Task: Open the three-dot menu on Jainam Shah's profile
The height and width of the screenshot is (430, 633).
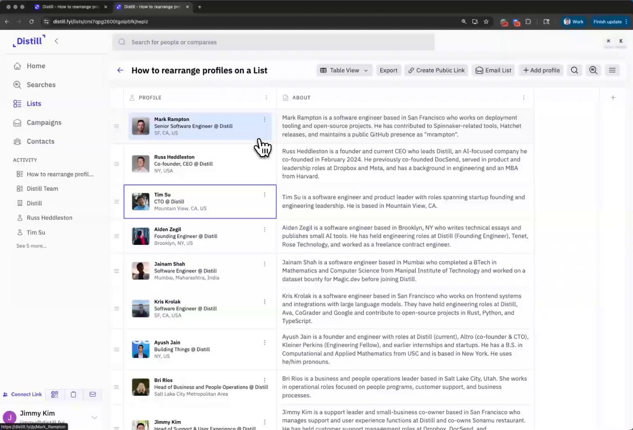Action: pos(265,264)
